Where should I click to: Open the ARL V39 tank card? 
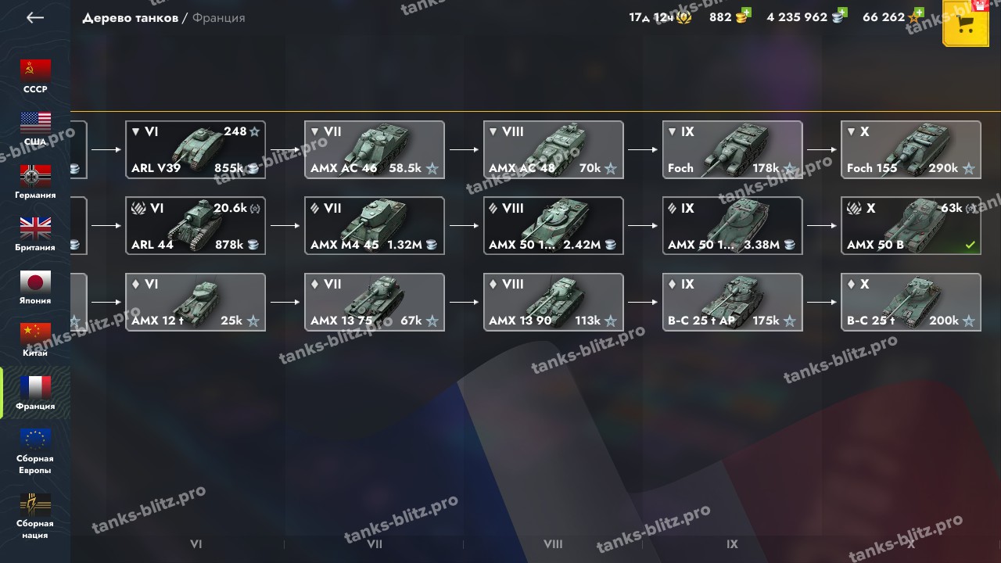196,149
